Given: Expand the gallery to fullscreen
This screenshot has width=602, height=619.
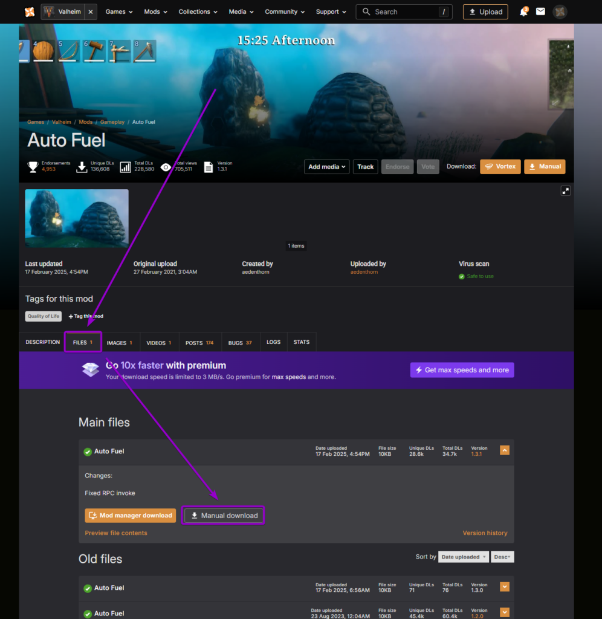Looking at the screenshot, I should pos(565,191).
